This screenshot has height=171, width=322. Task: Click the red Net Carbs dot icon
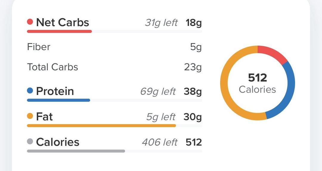click(30, 21)
